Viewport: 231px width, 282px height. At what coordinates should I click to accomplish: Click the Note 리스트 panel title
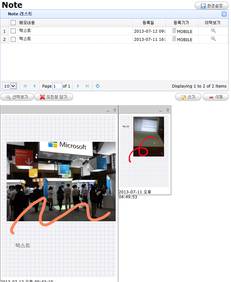(x=20, y=14)
